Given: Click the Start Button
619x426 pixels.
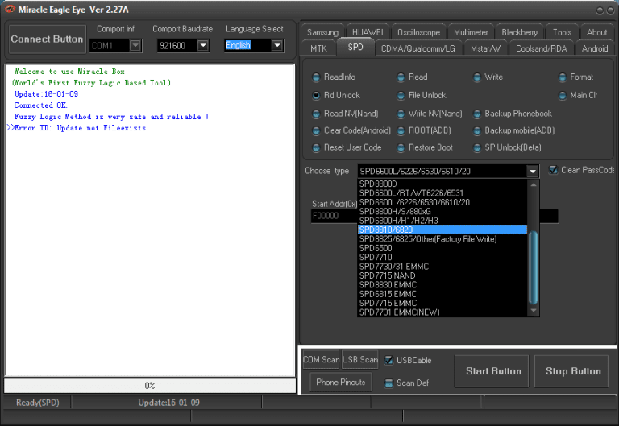Looking at the screenshot, I should [492, 371].
